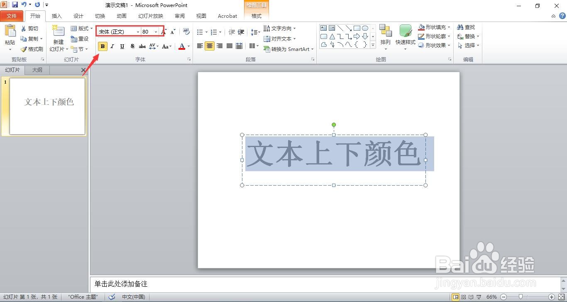The height and width of the screenshot is (302, 567).
Task: Open the Text Direction (文字方向) dropdown
Action: (x=280, y=29)
